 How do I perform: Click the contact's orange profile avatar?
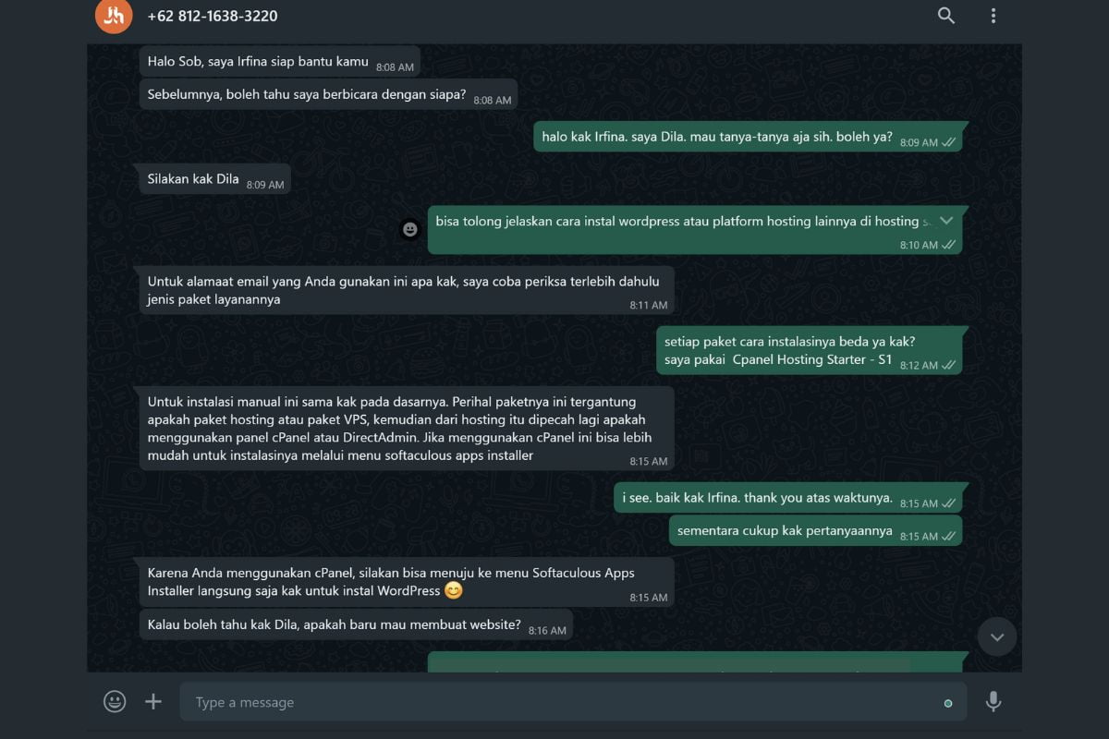point(114,16)
